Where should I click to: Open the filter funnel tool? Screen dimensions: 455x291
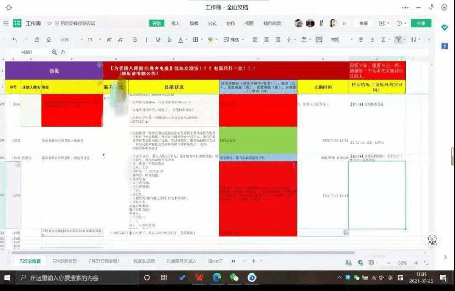tap(399, 40)
